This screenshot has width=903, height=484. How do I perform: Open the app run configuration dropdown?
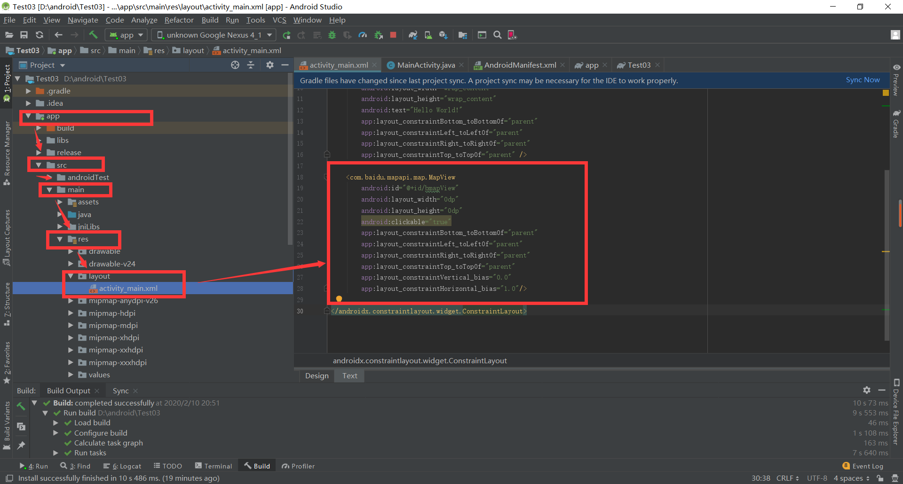126,35
